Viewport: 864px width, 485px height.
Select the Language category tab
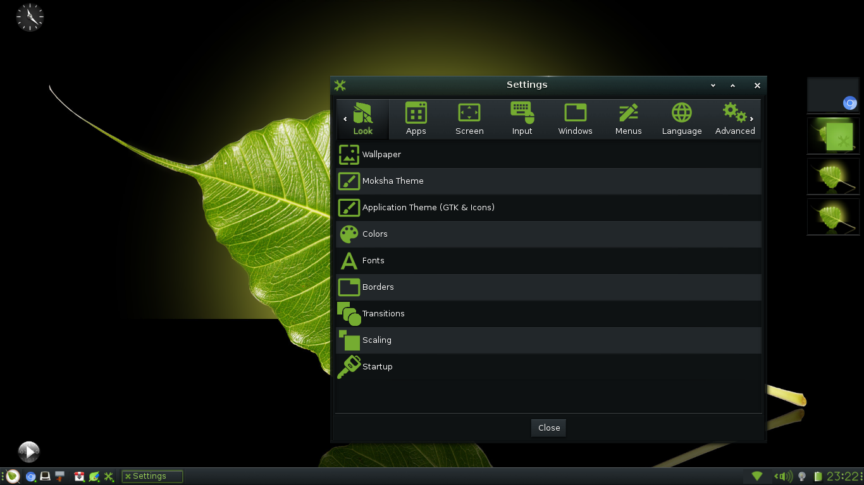(x=681, y=119)
